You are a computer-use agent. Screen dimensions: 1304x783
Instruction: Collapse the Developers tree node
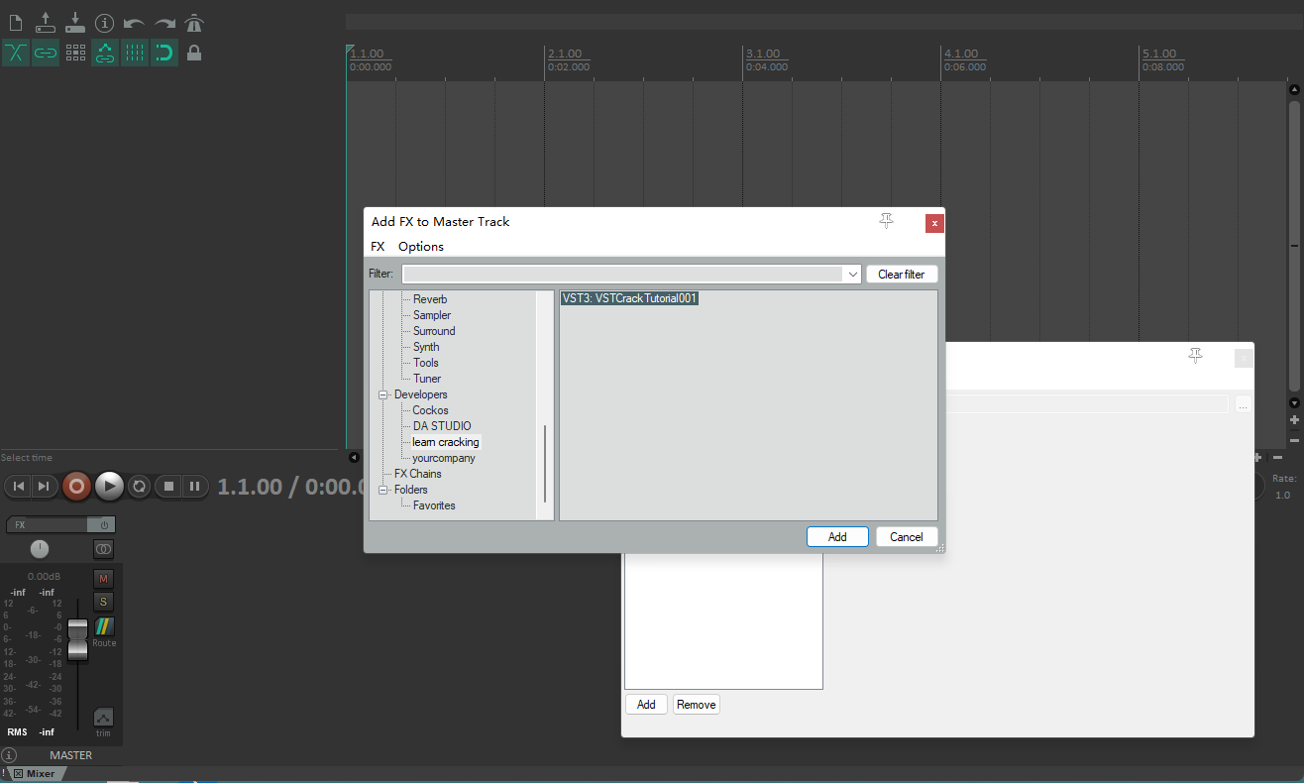383,394
